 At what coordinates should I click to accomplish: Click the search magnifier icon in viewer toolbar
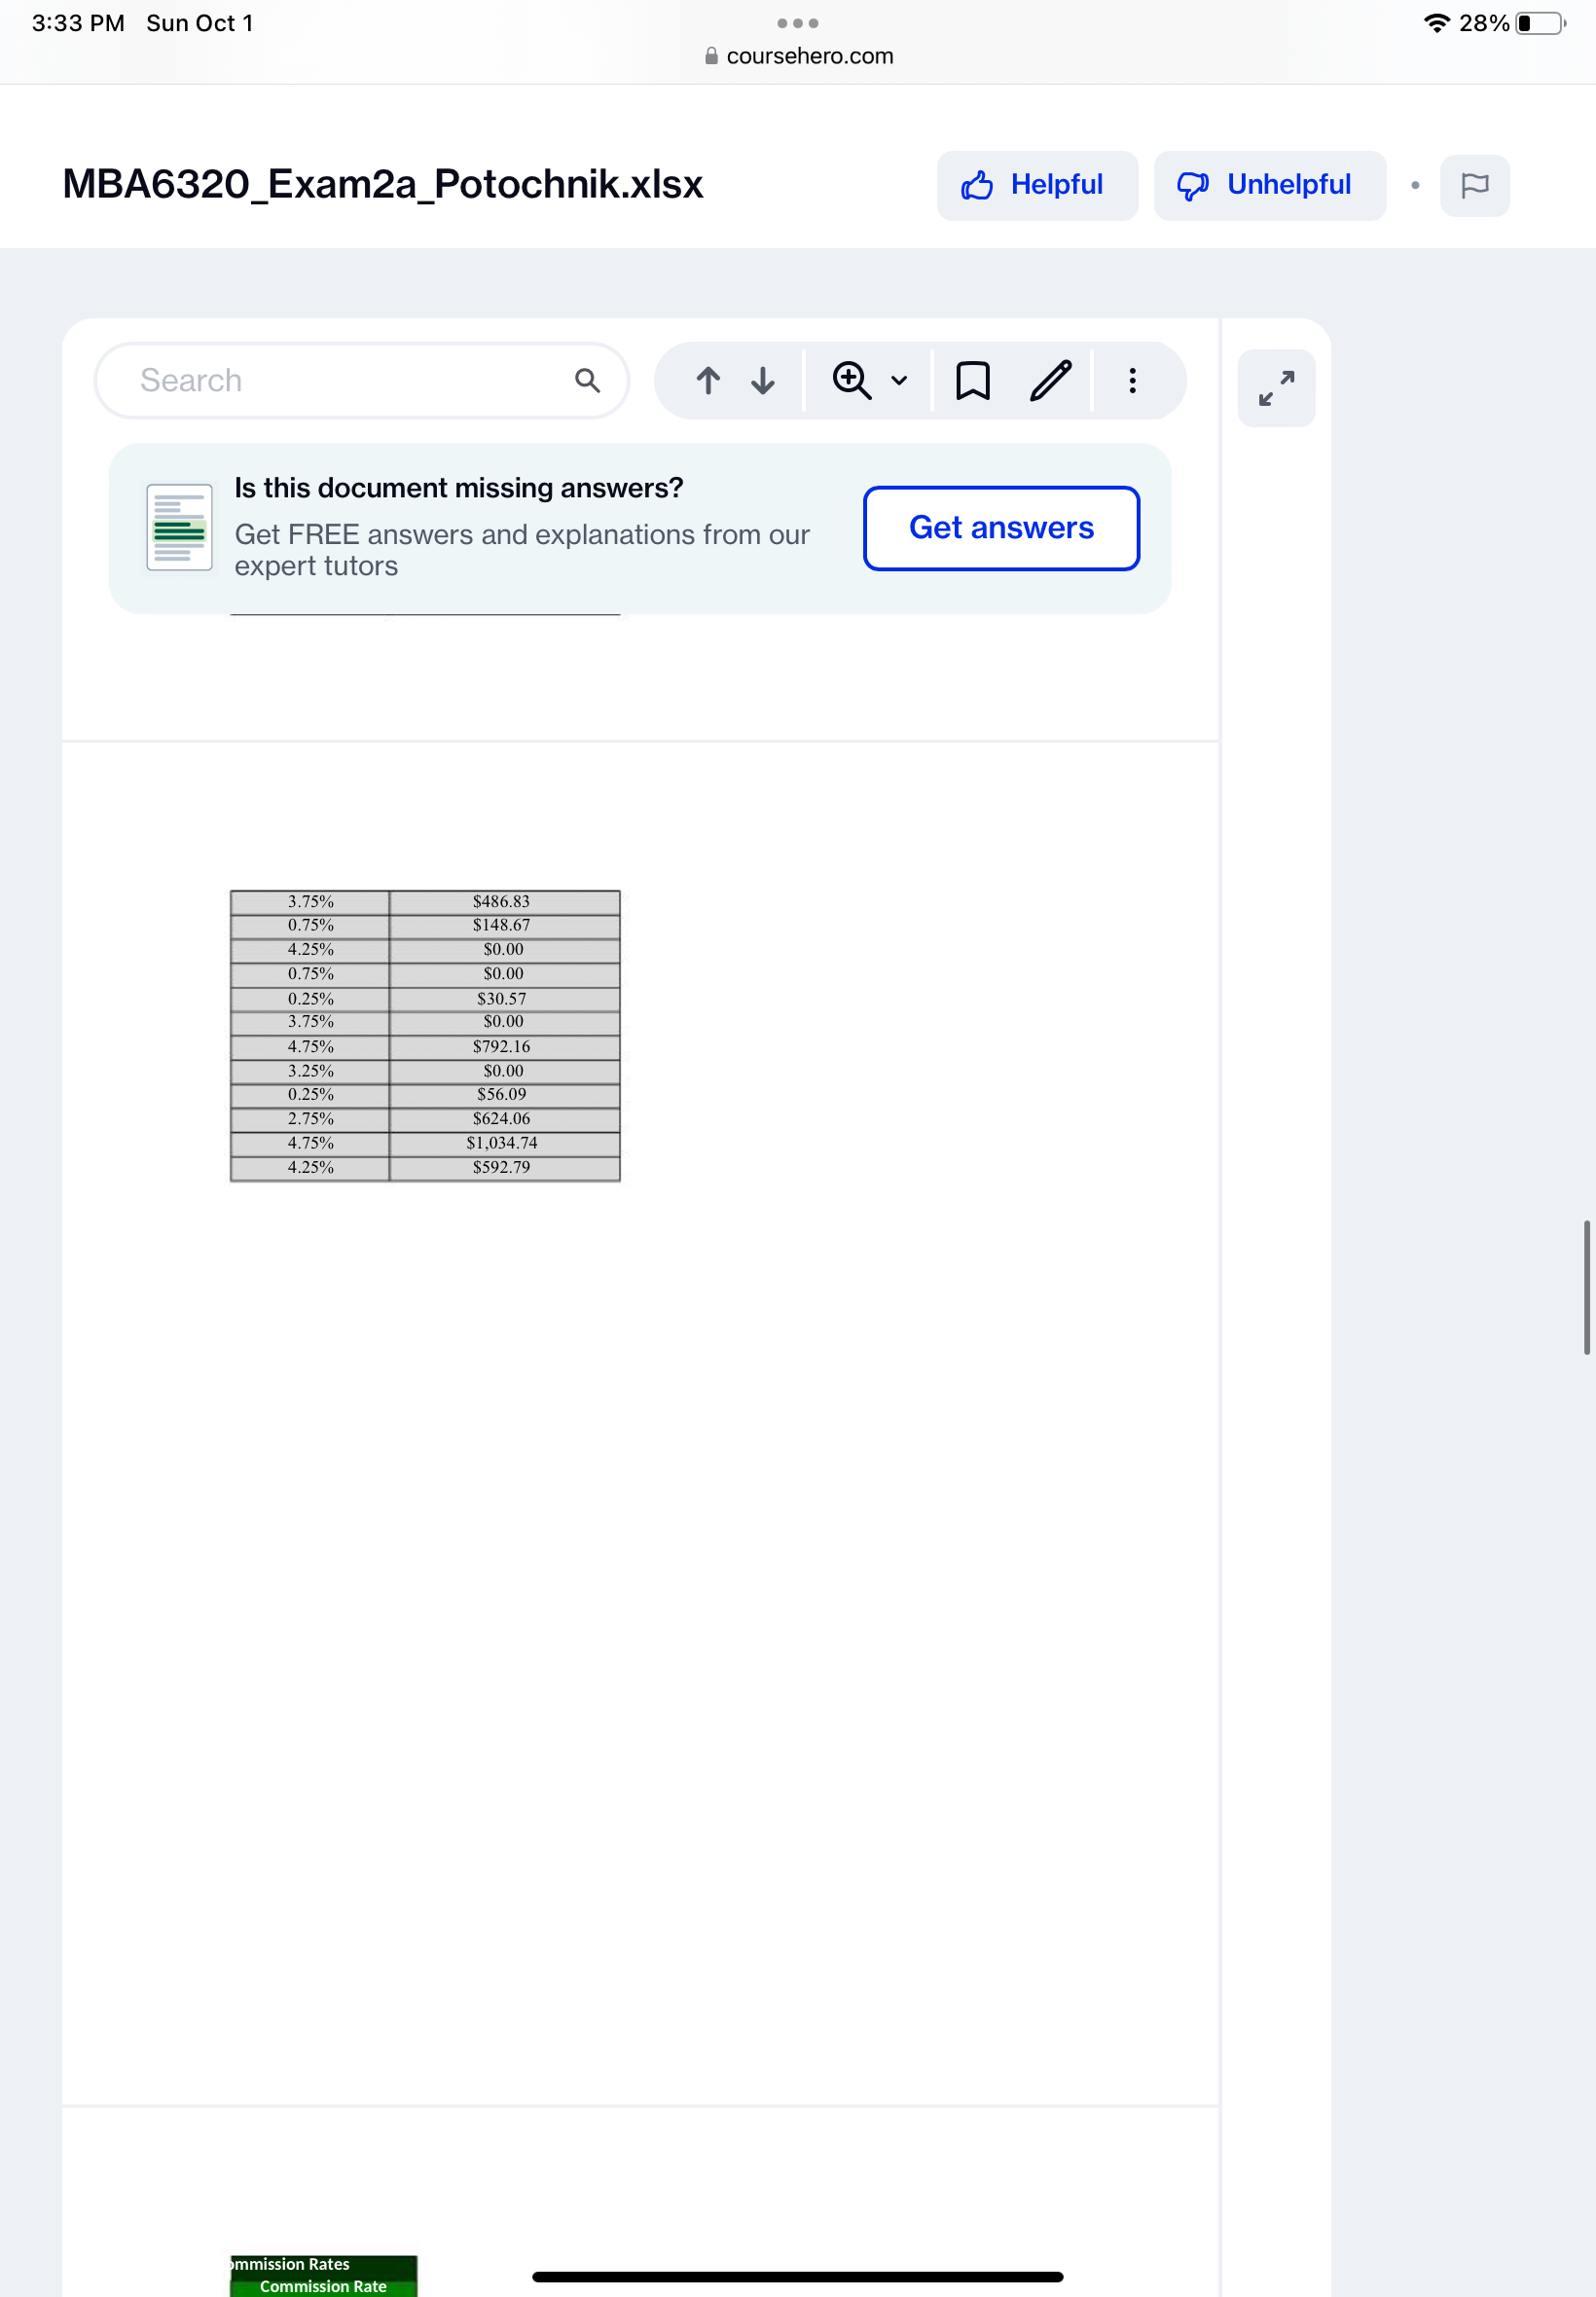point(587,380)
